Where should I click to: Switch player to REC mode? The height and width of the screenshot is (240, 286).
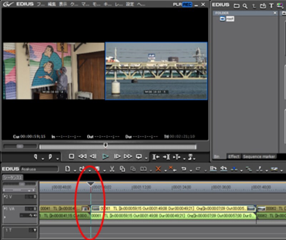pyautogui.click(x=187, y=5)
